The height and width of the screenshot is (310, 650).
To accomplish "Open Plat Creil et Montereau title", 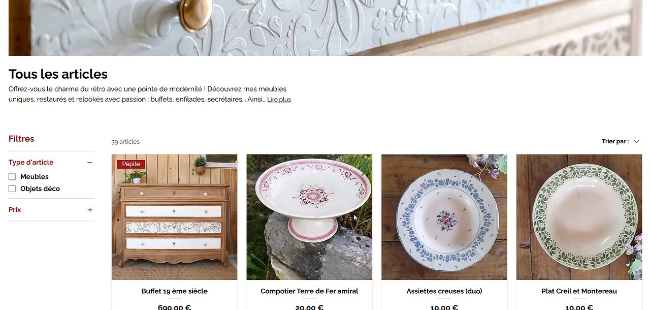I will (x=579, y=291).
